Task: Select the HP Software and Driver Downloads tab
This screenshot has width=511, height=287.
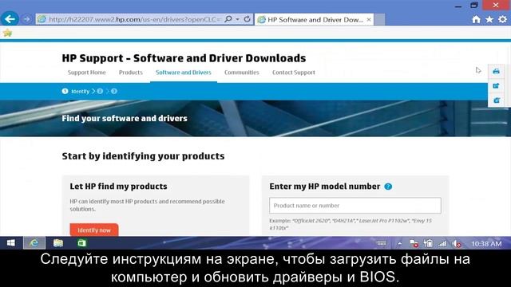Action: click(x=314, y=19)
